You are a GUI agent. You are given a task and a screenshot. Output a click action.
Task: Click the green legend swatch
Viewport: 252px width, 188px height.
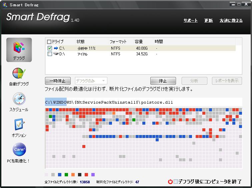pyautogui.click(x=66, y=175)
